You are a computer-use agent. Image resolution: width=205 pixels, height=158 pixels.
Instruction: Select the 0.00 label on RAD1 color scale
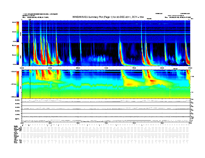coord(14,64)
